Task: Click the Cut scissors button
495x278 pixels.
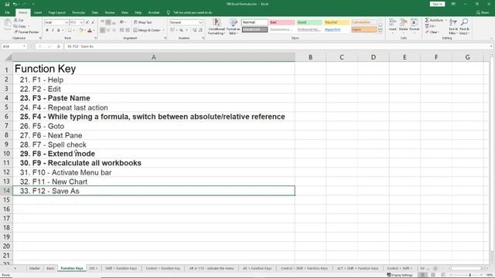Action: [x=19, y=20]
